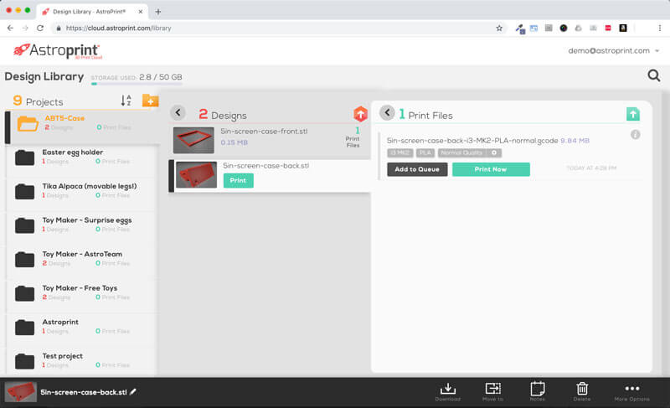
Task: Click the Design Library heading
Action: click(x=44, y=76)
